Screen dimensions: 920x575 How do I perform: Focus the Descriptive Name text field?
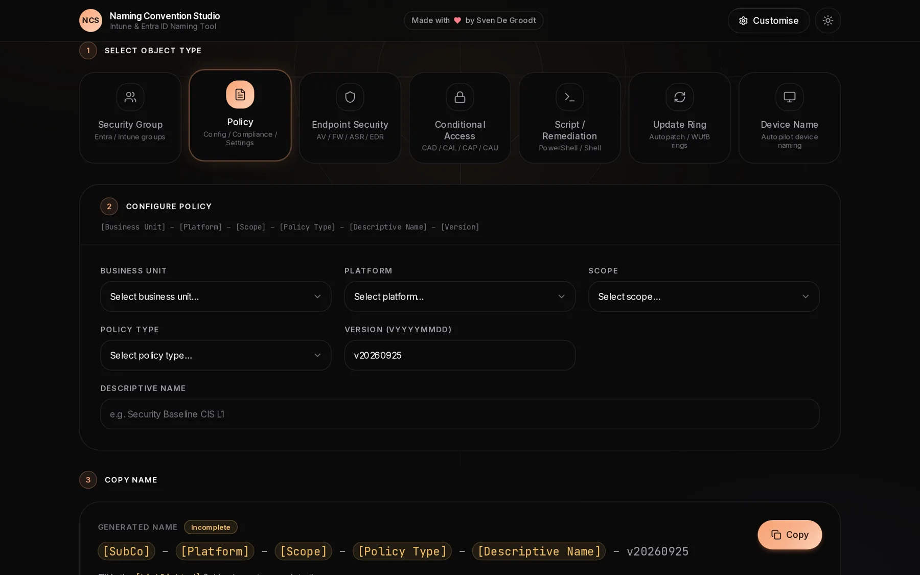460,414
